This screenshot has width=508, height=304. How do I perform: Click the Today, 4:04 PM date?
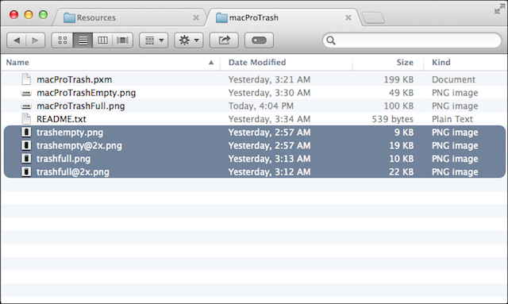pyautogui.click(x=261, y=106)
